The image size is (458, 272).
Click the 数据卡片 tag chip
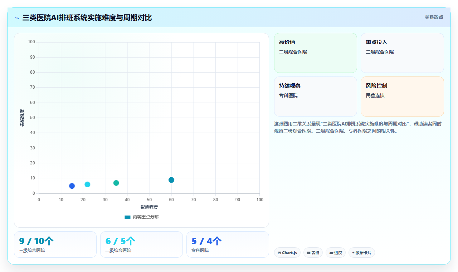(362, 253)
